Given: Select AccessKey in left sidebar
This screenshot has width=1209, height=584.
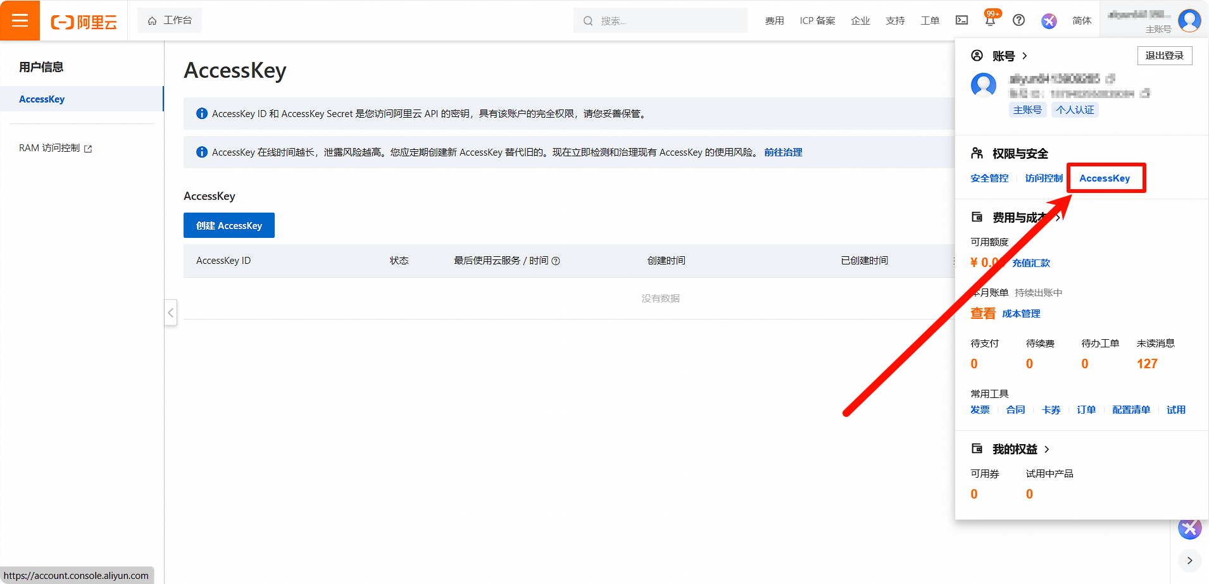Looking at the screenshot, I should [x=82, y=99].
